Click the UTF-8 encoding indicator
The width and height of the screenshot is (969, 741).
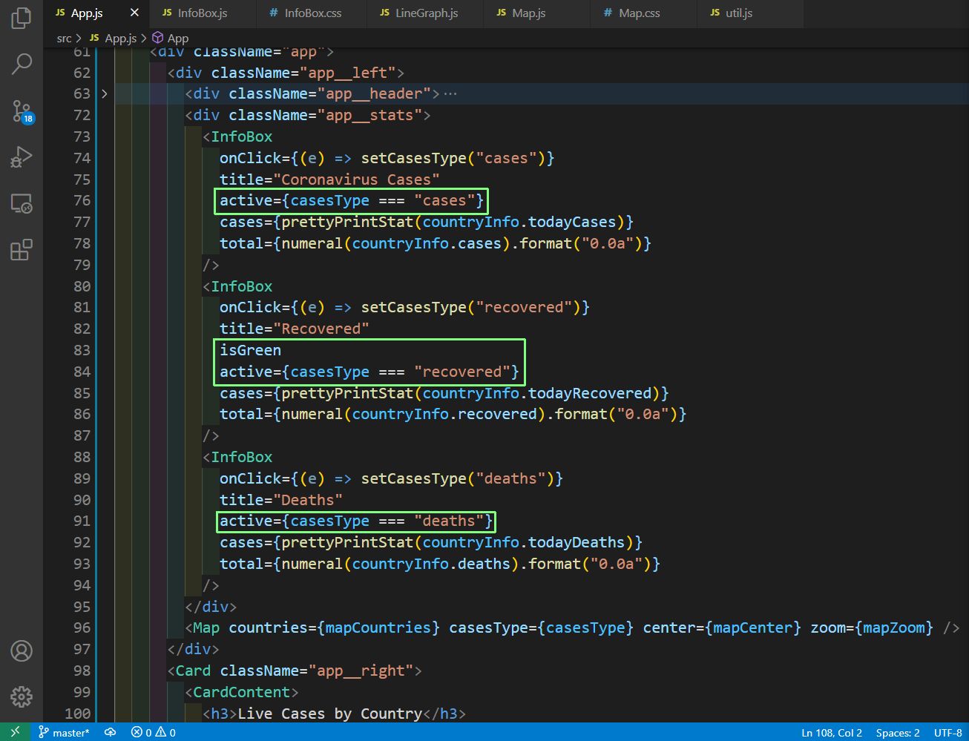click(947, 732)
